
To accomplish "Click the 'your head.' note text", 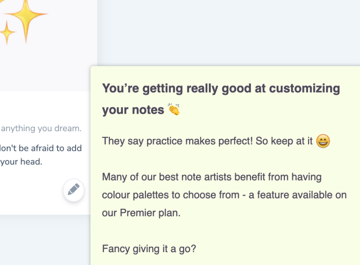I will pyautogui.click(x=21, y=162).
